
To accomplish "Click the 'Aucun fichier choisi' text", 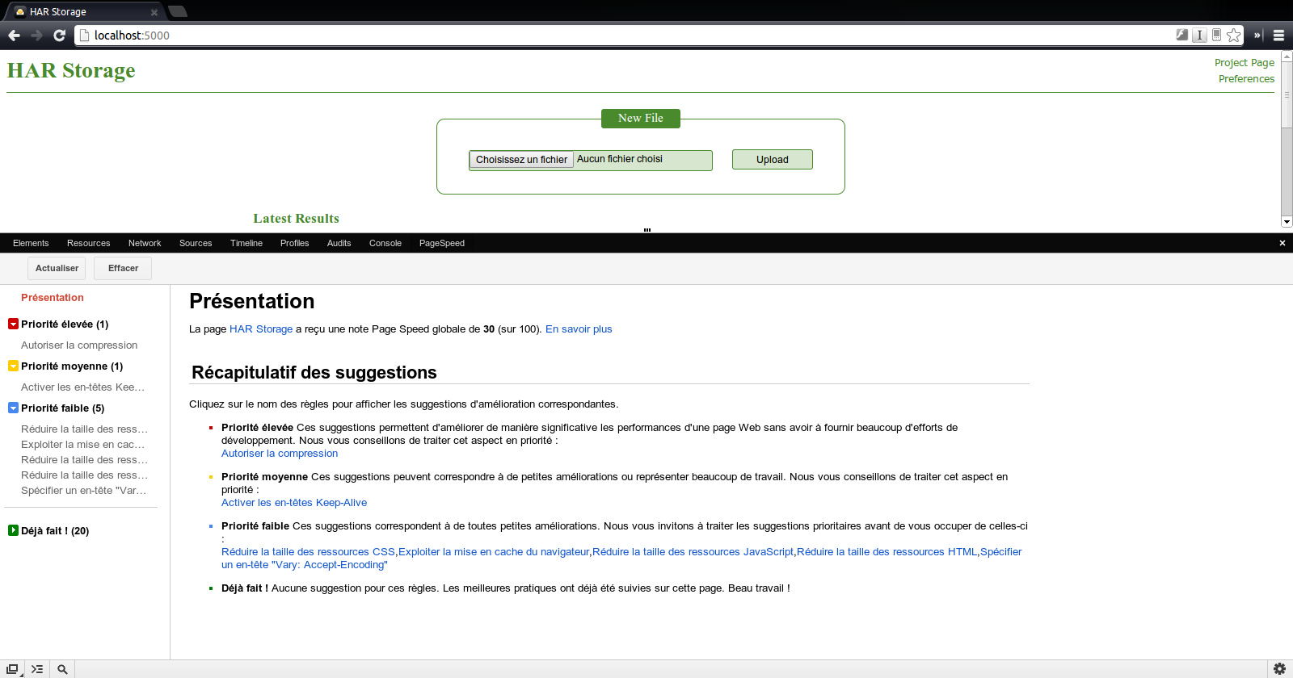I will (620, 159).
